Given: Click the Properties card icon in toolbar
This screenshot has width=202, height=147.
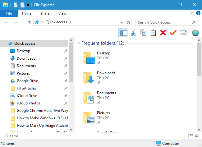Looking at the screenshot, I should tap(183, 33).
